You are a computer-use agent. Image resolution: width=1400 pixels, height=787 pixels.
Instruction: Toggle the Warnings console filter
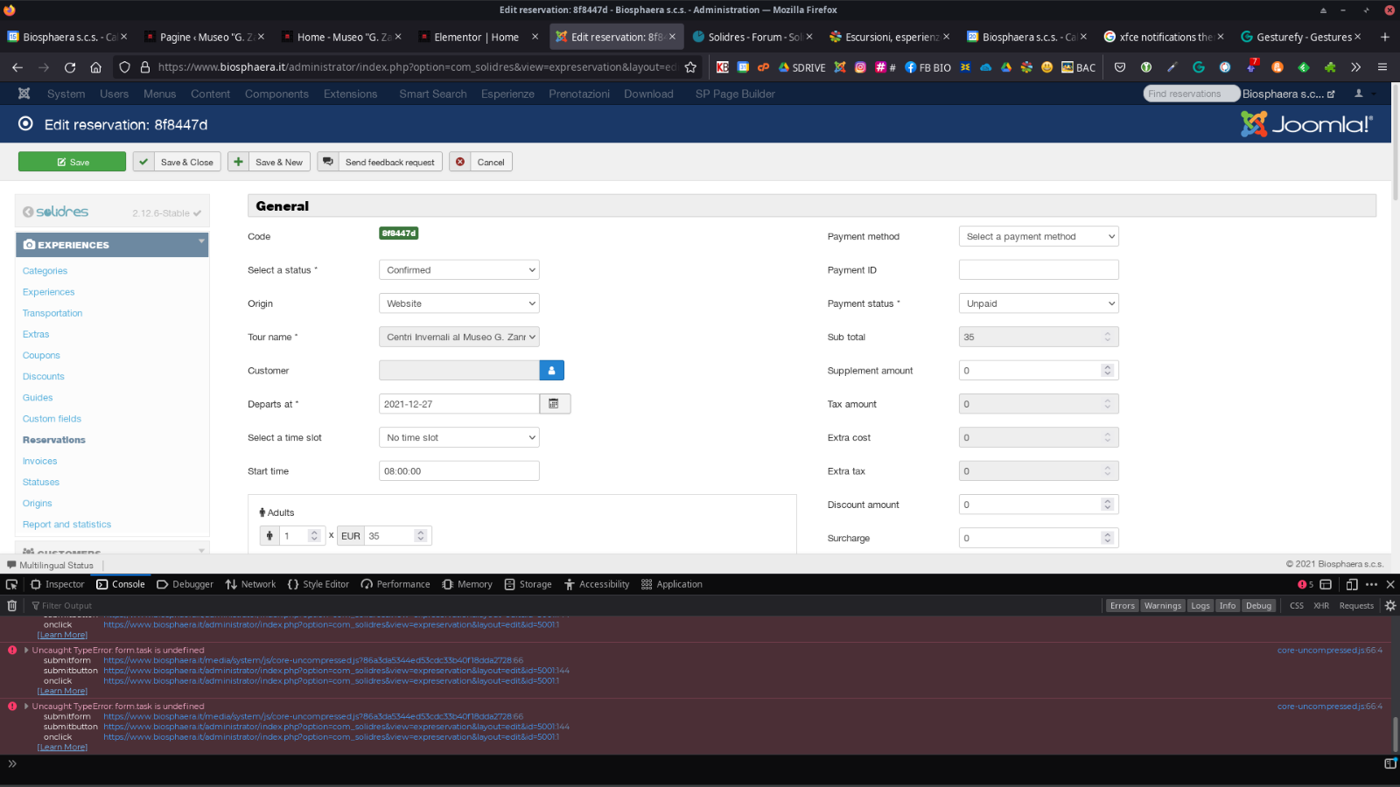coord(1162,605)
